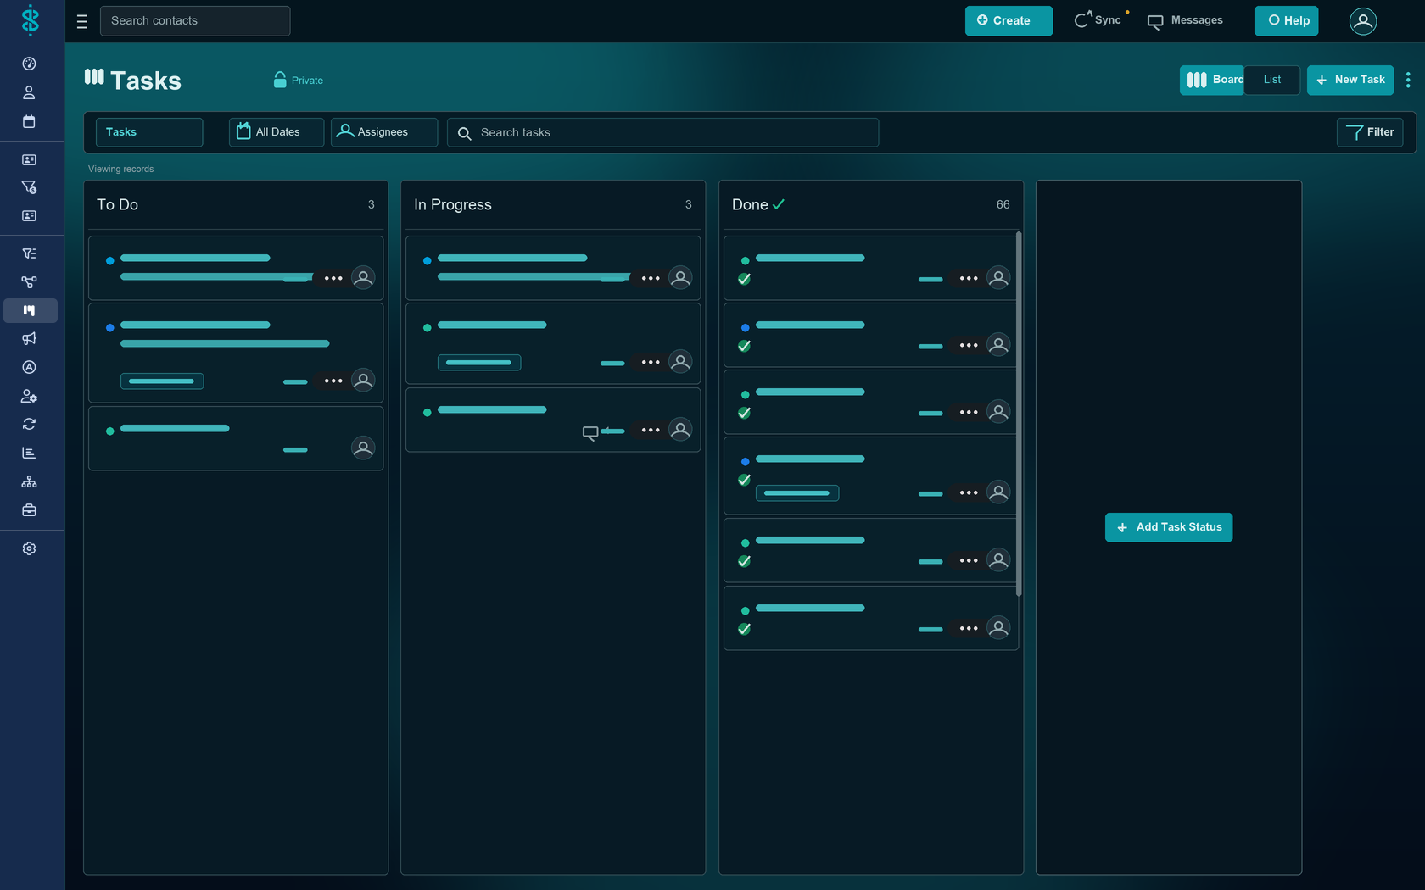This screenshot has height=890, width=1425.
Task: Select the highlighted Tasks board sidebar icon
Action: coord(30,310)
